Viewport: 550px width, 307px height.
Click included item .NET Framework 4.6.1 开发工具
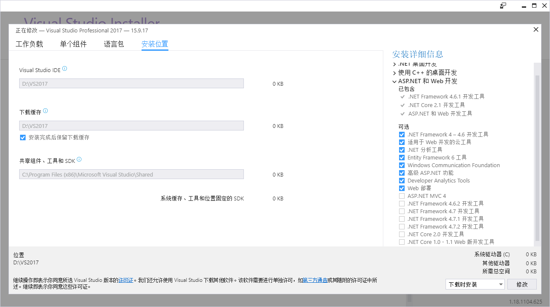[446, 97]
